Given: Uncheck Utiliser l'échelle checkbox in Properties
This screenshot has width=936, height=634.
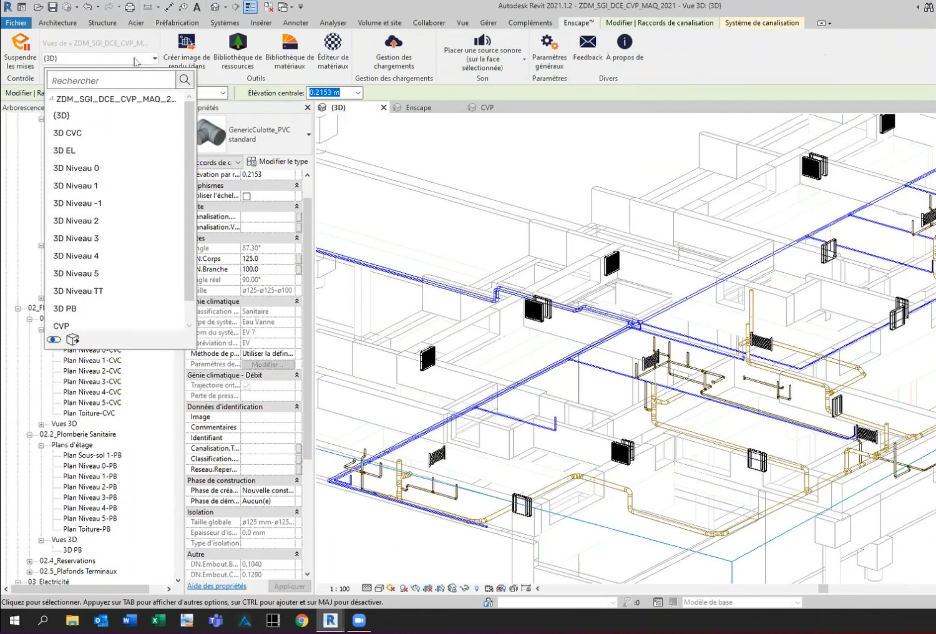Looking at the screenshot, I should pos(246,195).
